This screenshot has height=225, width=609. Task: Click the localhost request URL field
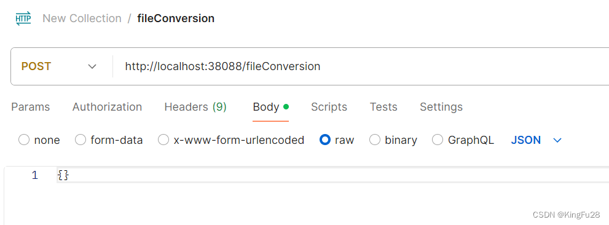click(361, 66)
